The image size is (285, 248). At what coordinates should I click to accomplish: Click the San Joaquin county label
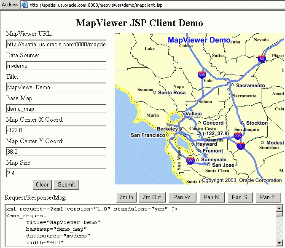click(x=247, y=129)
